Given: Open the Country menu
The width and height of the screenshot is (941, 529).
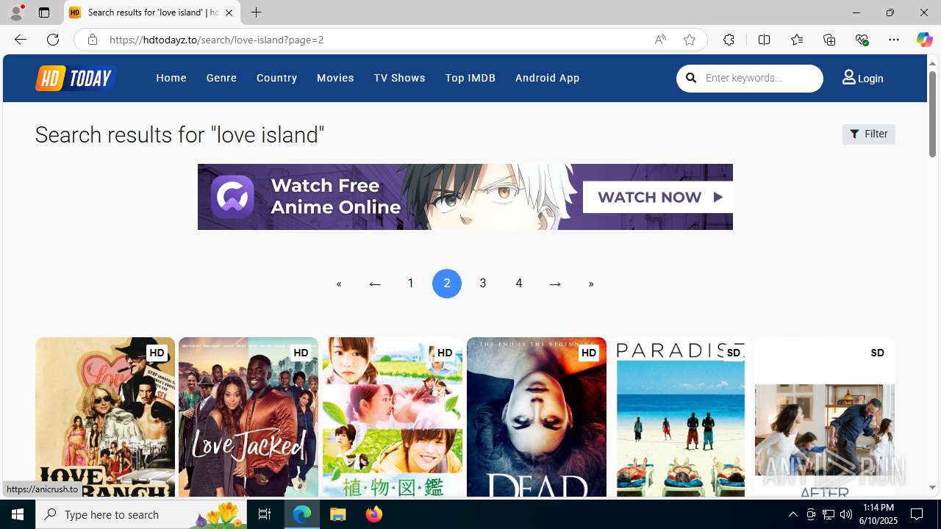Looking at the screenshot, I should 276,78.
